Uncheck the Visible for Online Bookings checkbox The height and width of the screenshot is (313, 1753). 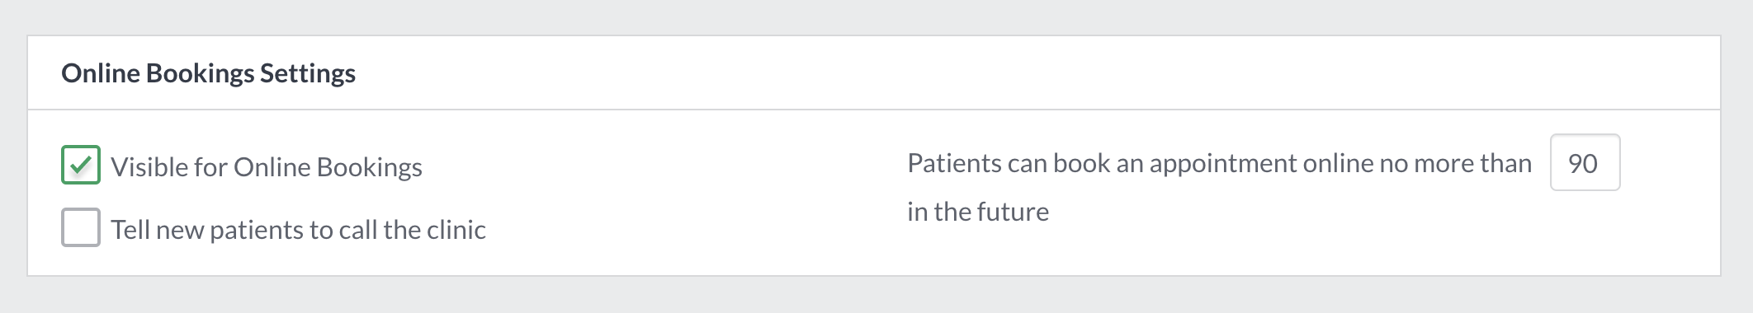click(81, 165)
